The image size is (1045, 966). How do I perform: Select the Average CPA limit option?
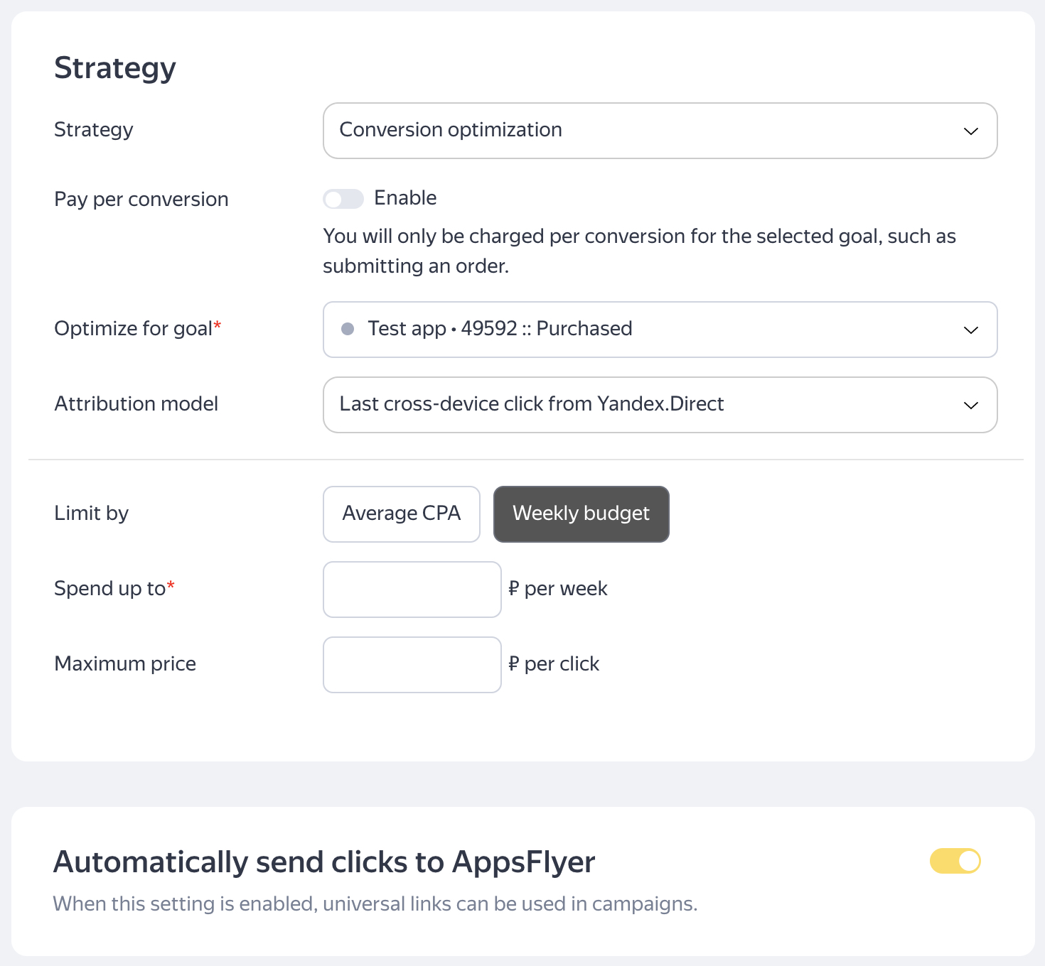coord(402,514)
